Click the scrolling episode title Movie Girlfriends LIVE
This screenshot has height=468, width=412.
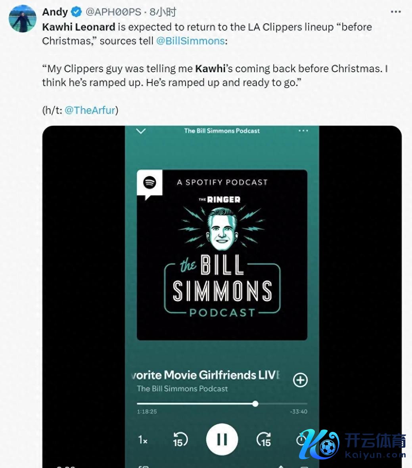[x=206, y=375]
